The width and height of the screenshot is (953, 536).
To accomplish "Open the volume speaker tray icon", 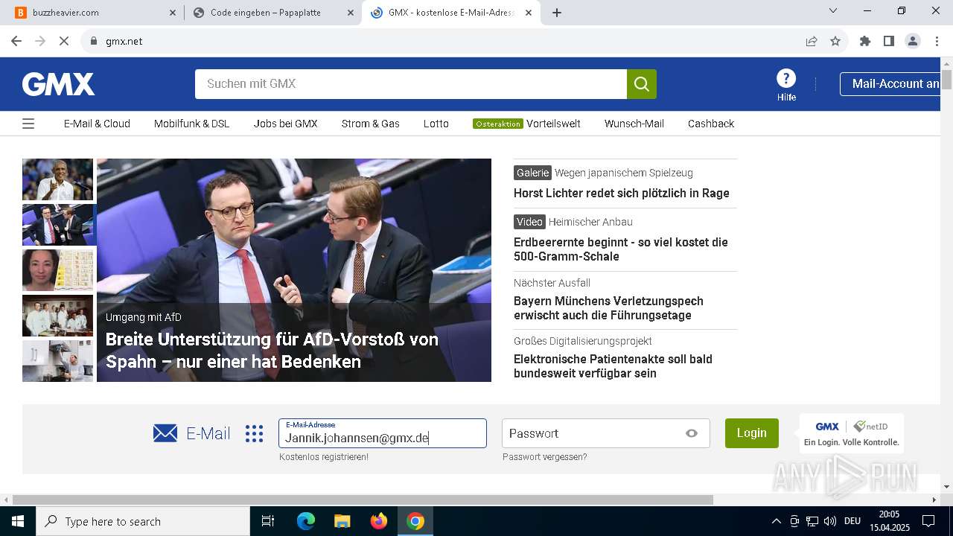I will [x=830, y=521].
